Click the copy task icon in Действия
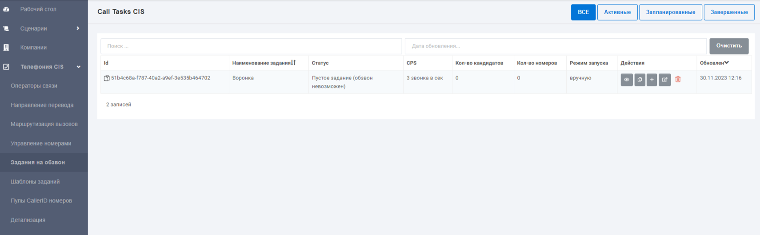Screen dimensions: 760x235 click(x=640, y=80)
